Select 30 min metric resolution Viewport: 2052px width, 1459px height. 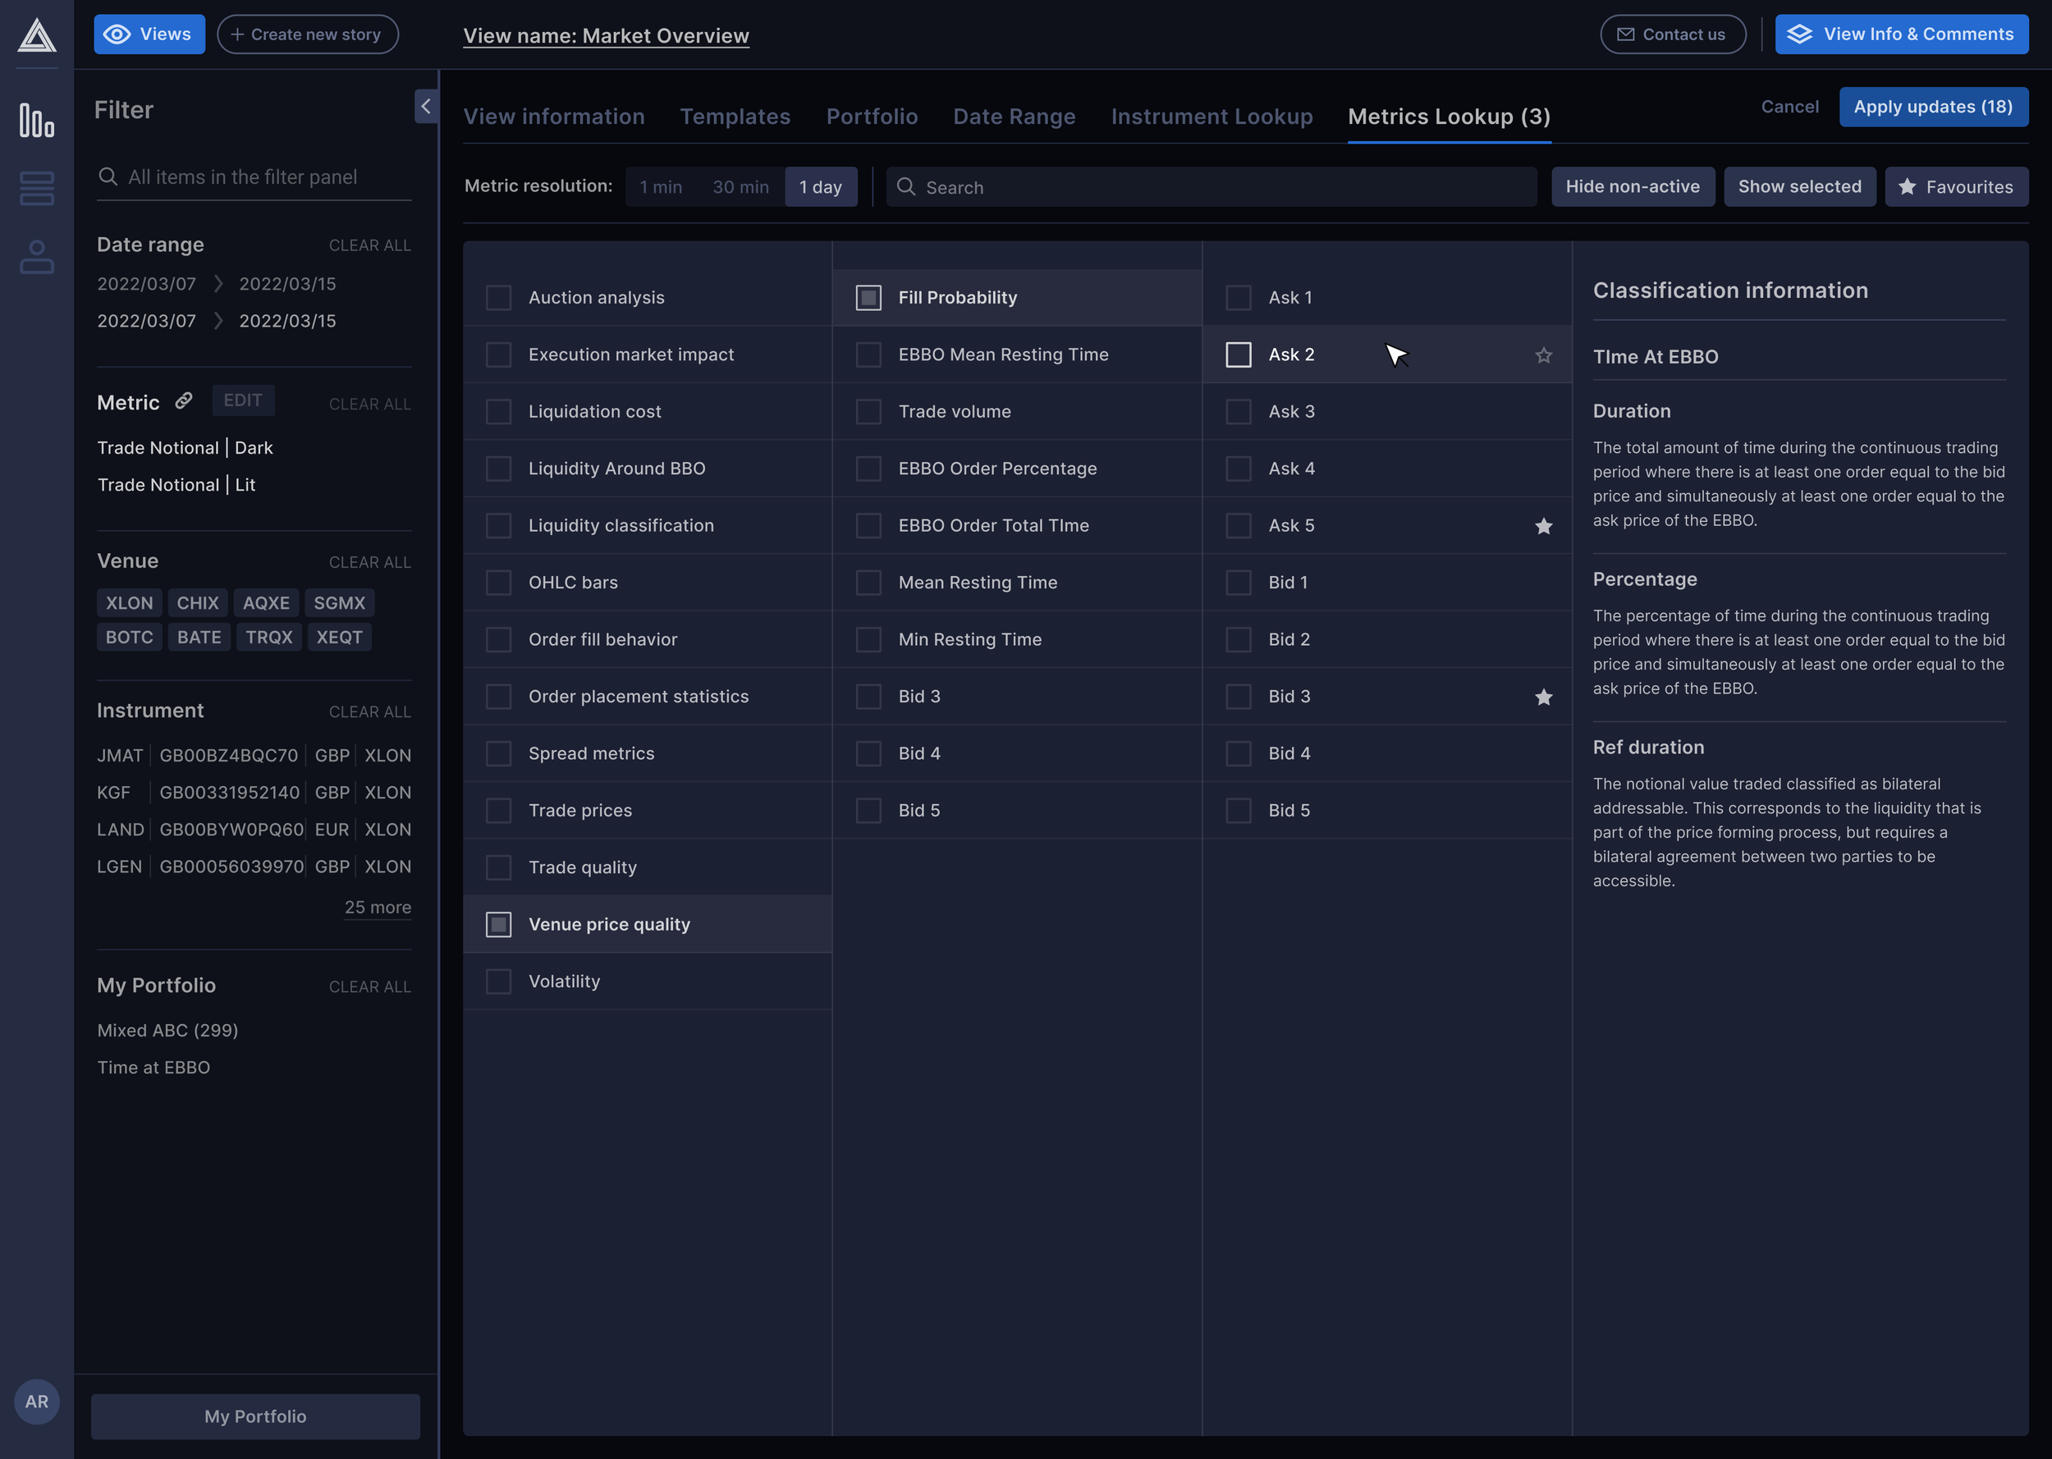(740, 187)
